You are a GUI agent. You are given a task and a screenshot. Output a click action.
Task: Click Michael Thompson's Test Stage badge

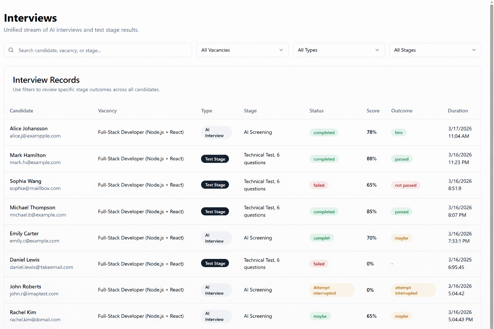pyautogui.click(x=215, y=211)
